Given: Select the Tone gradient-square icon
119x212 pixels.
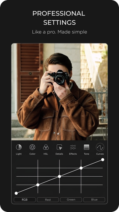Looking at the screenshot, I should pyautogui.click(x=87, y=147).
